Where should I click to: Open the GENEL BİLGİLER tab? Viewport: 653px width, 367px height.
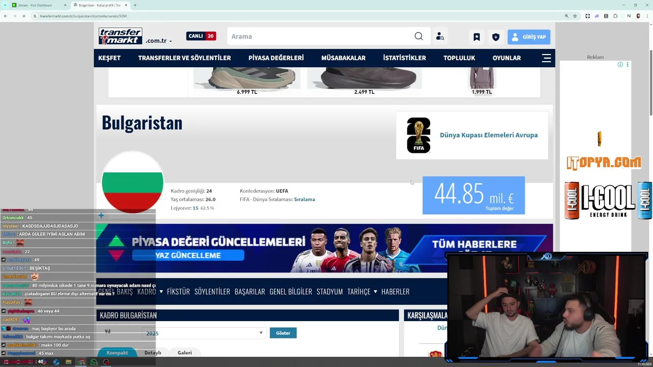point(291,292)
